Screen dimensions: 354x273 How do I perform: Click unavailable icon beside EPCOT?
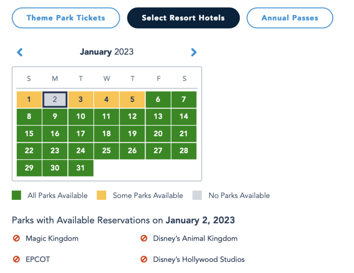click(x=16, y=259)
